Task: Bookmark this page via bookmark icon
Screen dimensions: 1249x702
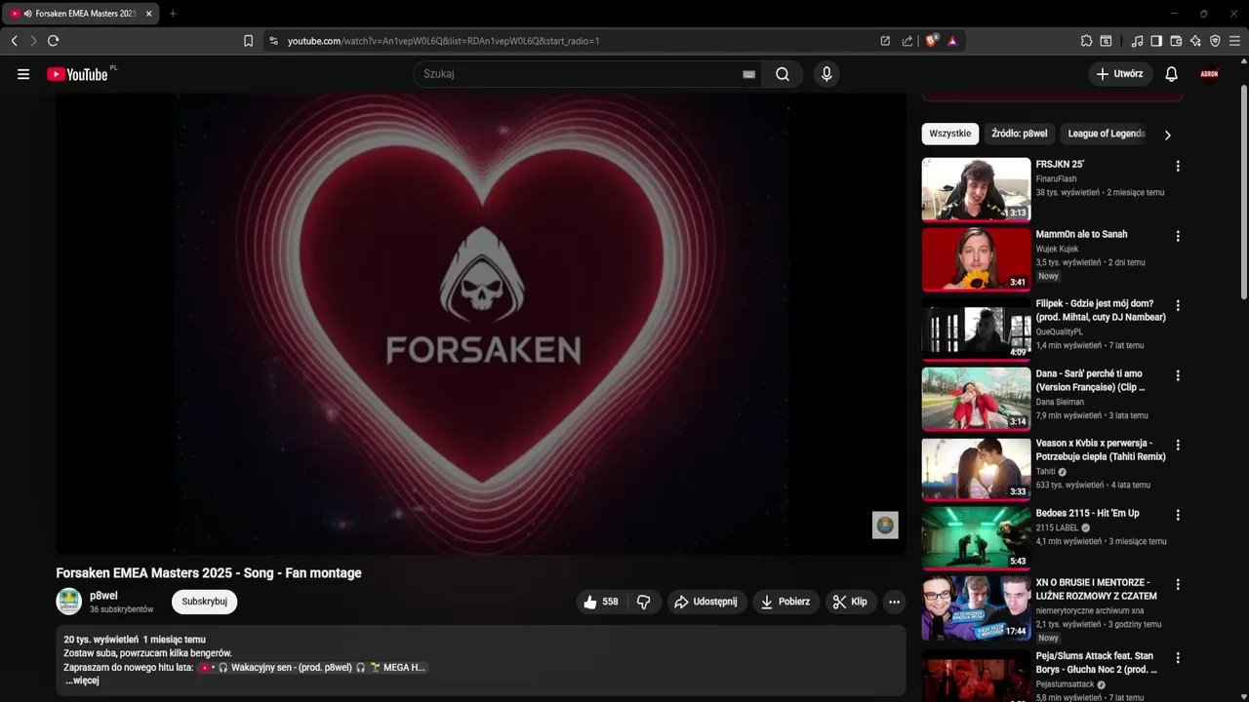Action: [x=248, y=41]
